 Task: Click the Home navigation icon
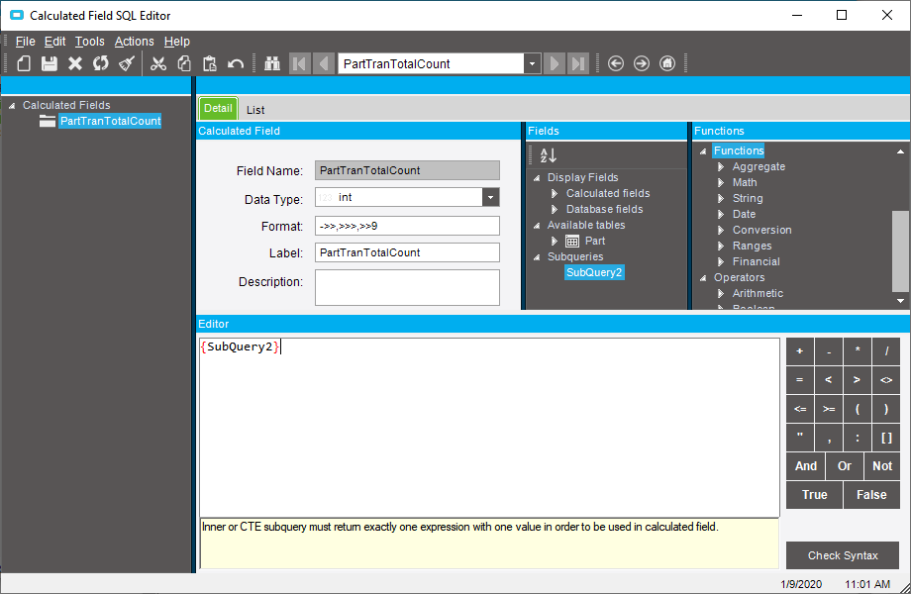click(x=667, y=63)
